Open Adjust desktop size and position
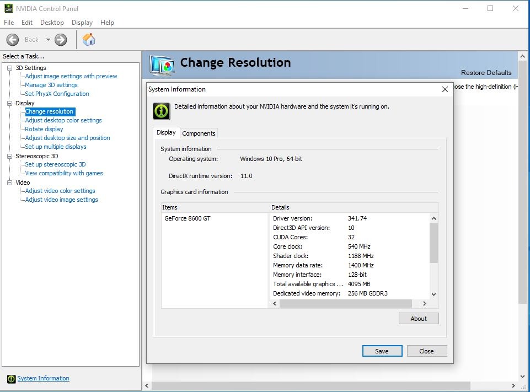 click(67, 138)
